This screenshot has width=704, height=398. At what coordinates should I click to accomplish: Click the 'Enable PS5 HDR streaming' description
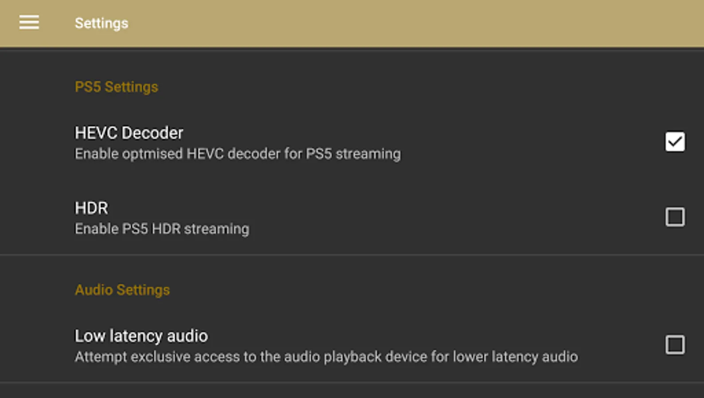pyautogui.click(x=162, y=229)
